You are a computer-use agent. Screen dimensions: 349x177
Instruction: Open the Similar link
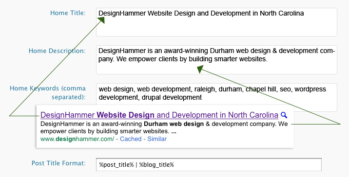(157, 139)
